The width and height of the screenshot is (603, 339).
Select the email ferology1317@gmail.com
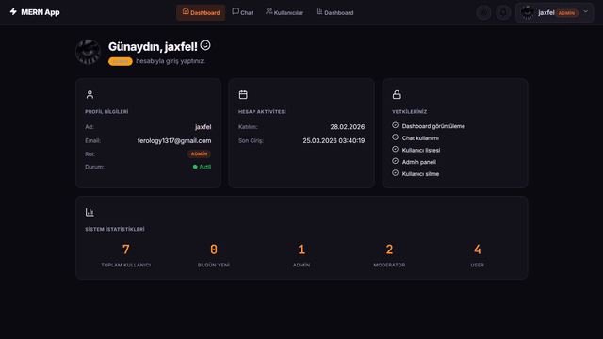pyautogui.click(x=174, y=140)
